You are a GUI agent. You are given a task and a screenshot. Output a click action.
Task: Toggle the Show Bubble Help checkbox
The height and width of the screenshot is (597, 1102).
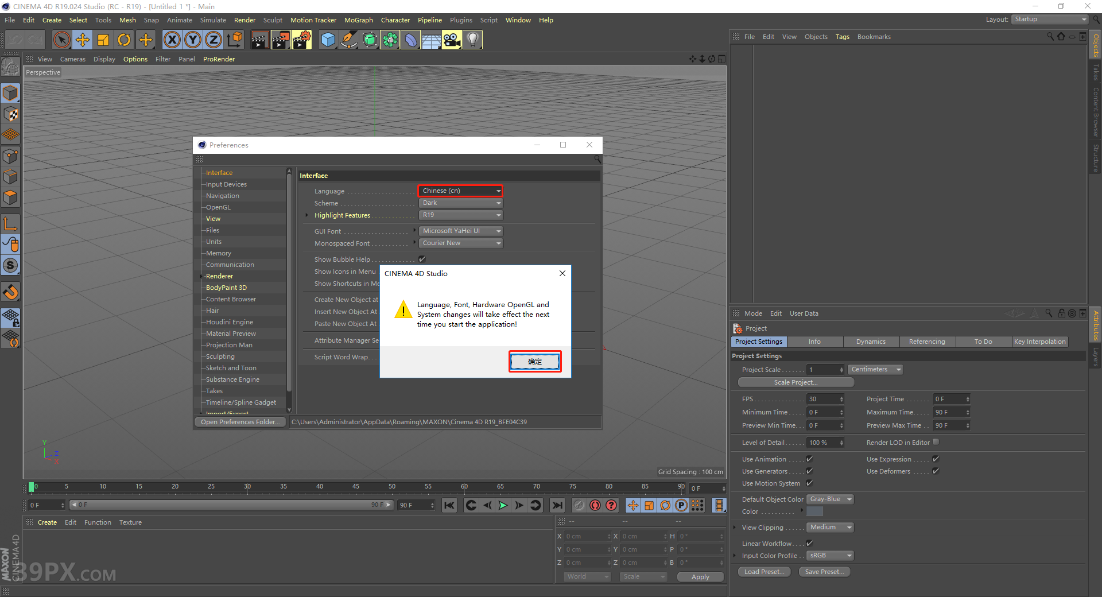tap(422, 259)
